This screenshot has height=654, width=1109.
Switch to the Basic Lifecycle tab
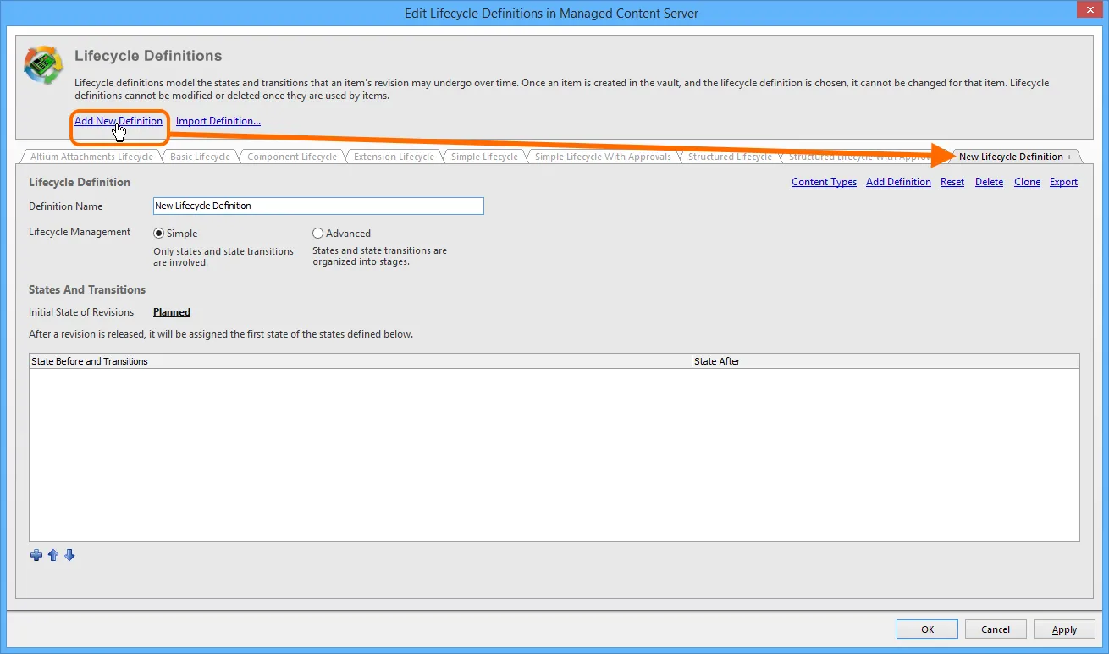point(200,157)
